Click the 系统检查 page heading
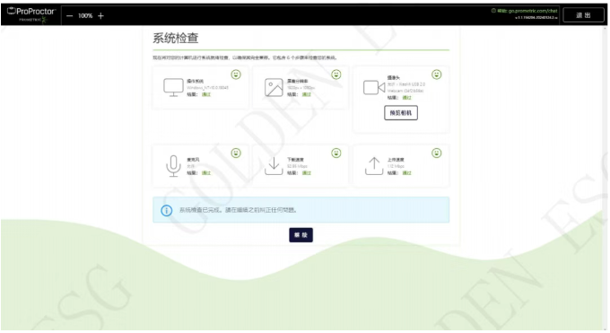This screenshot has width=610, height=333. (176, 39)
